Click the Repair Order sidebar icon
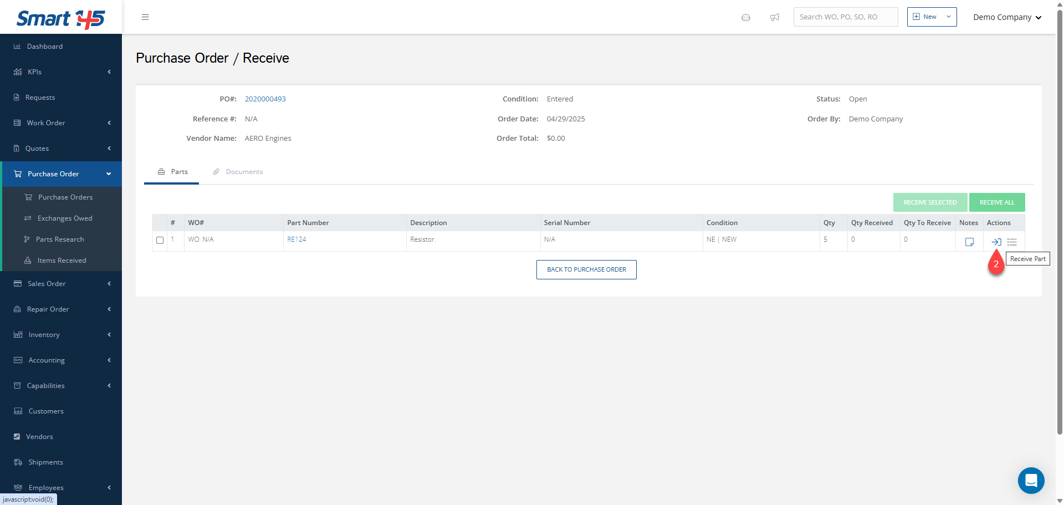1064x505 pixels. tap(17, 309)
